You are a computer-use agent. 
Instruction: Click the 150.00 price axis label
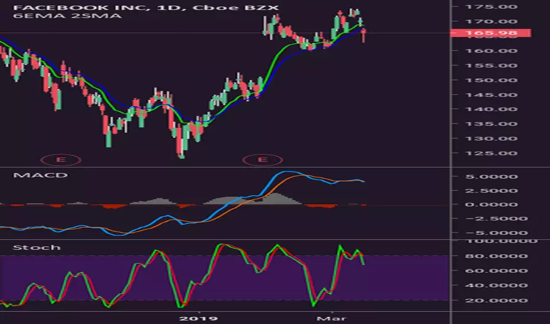coord(491,80)
